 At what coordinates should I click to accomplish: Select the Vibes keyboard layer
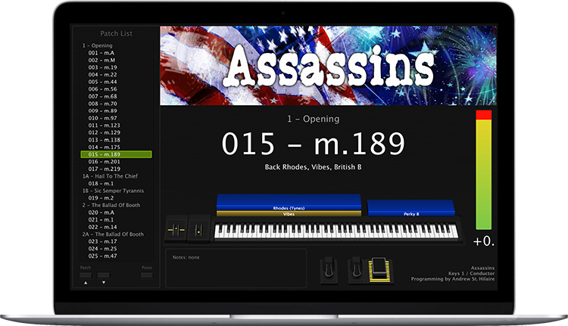[x=289, y=214]
